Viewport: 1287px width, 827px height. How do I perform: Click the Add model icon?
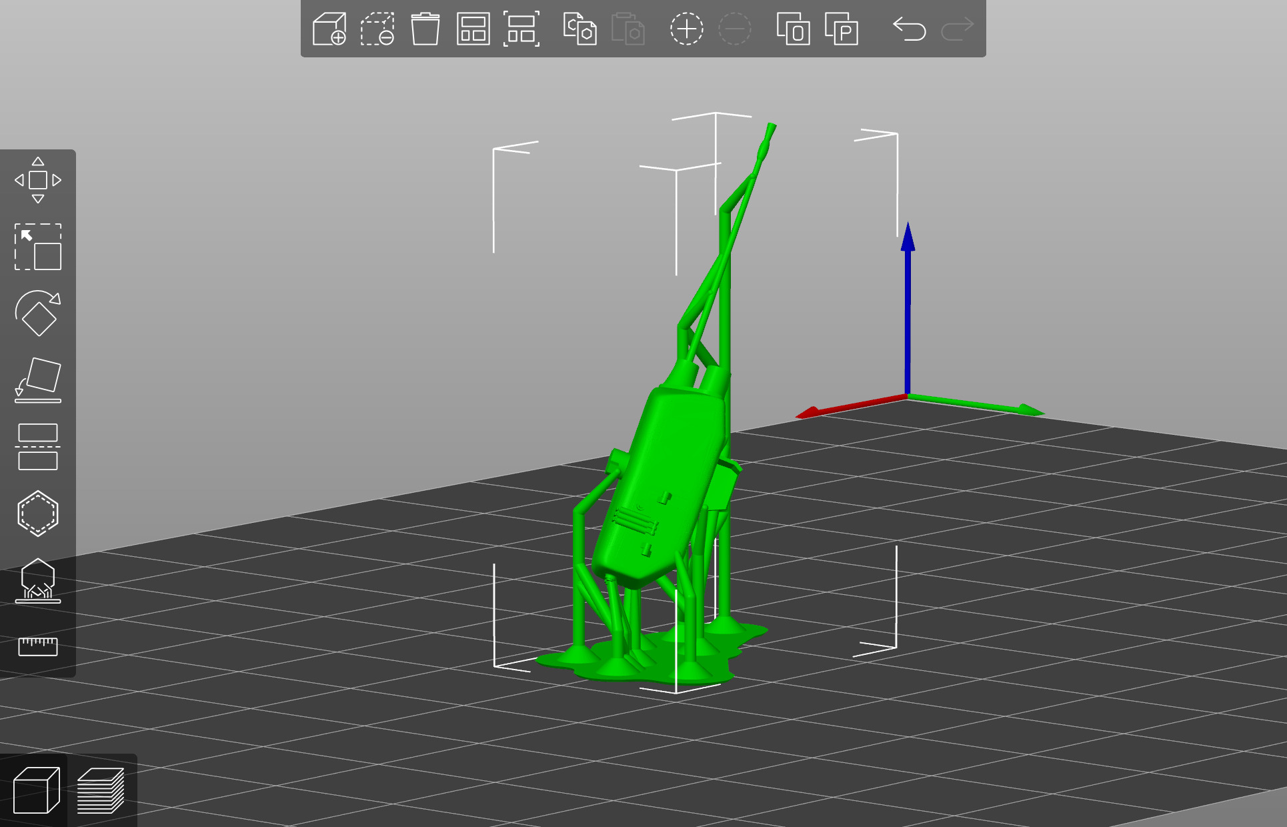click(x=329, y=29)
